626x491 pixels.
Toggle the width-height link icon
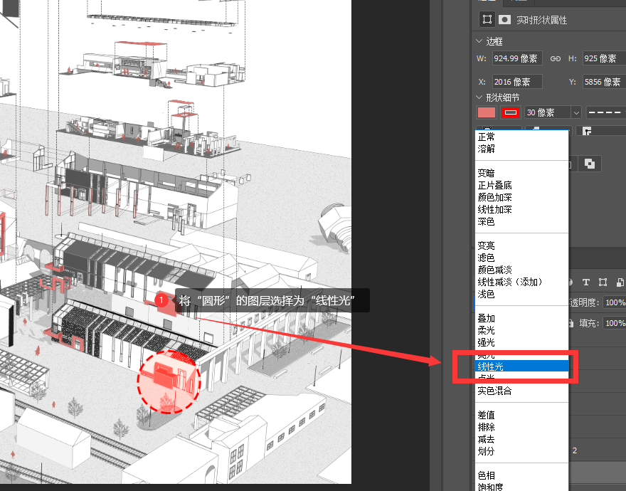coord(556,58)
